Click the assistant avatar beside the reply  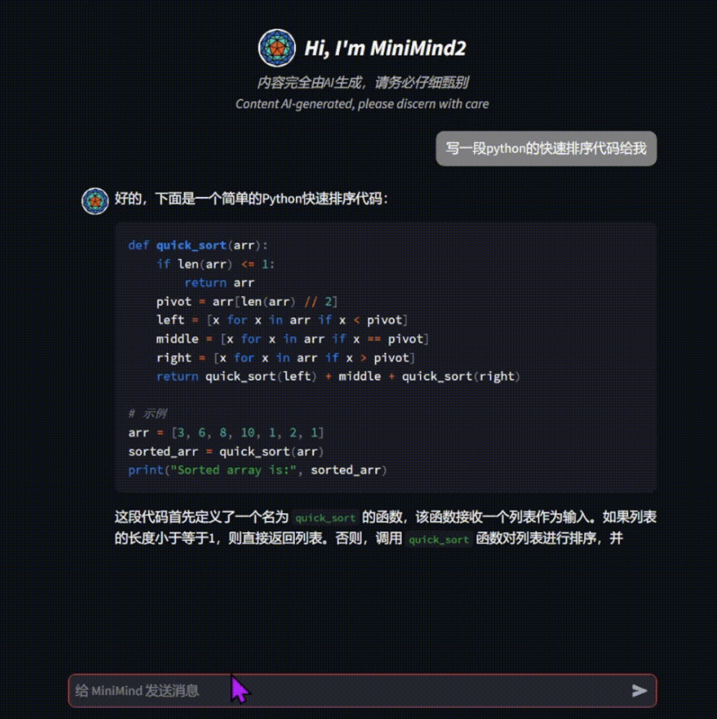94,201
